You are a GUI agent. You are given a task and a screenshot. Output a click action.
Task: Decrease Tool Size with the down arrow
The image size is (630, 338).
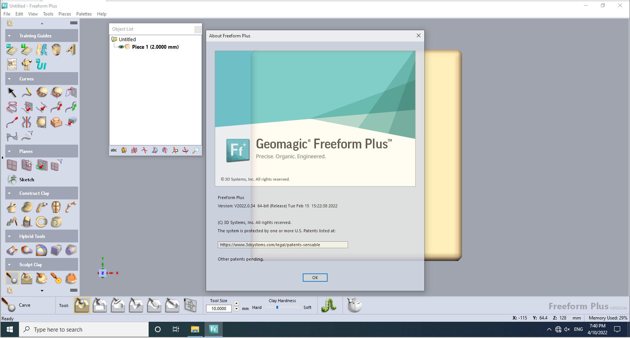pos(236,309)
